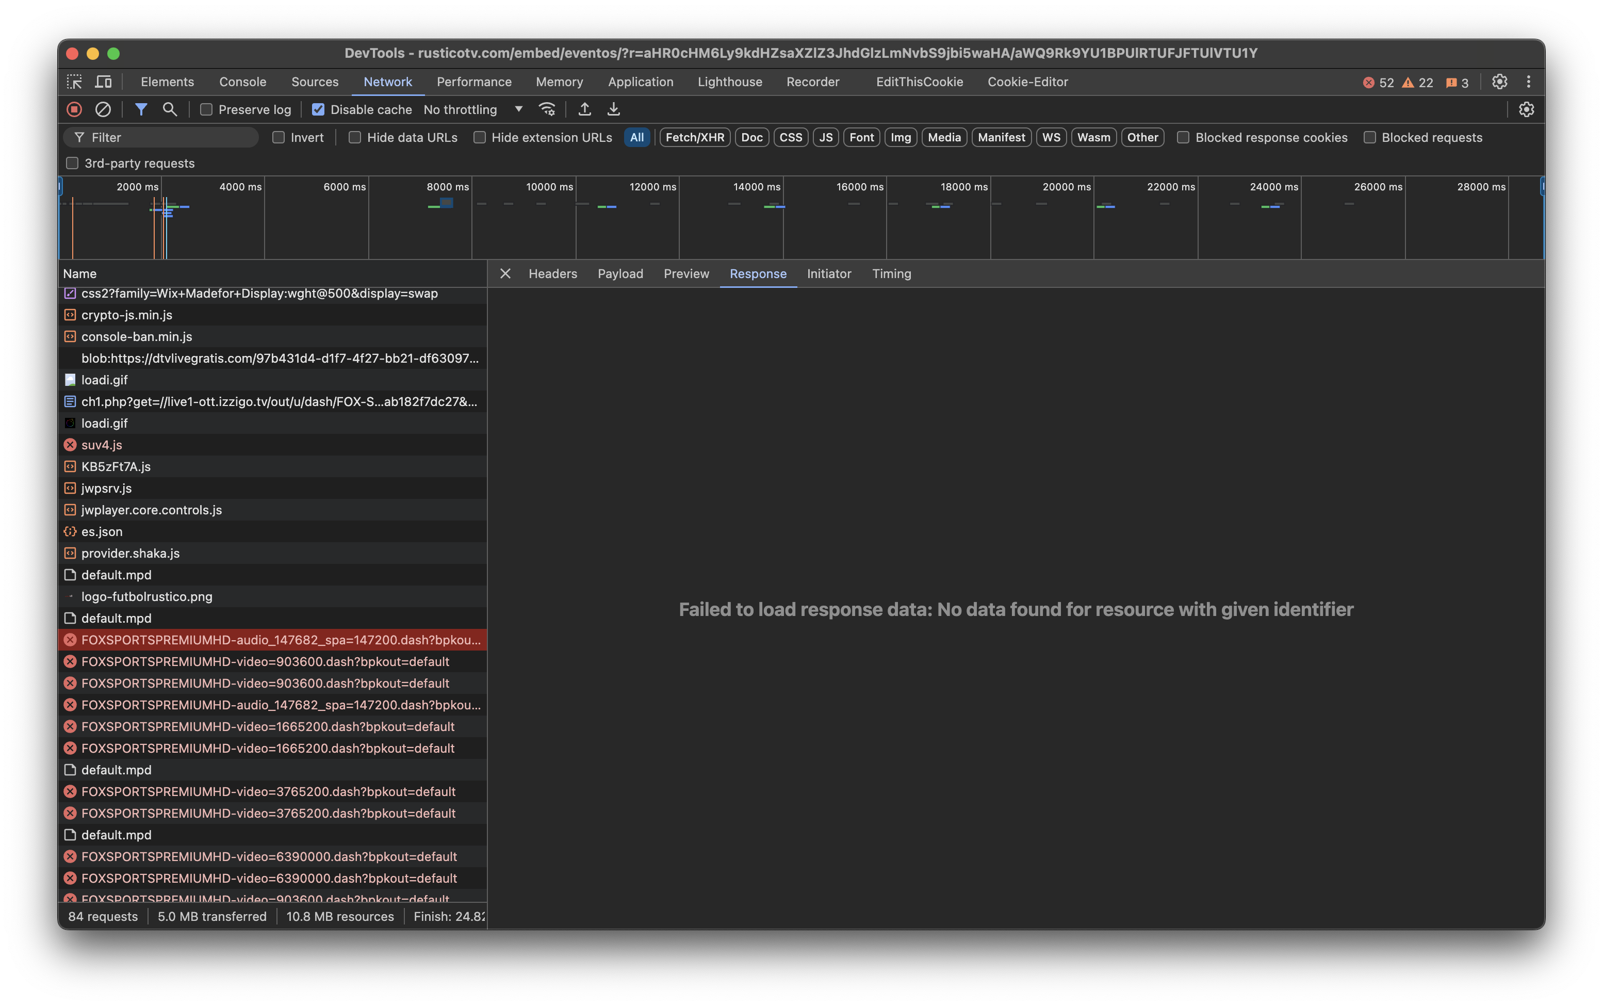Open the No throttling dropdown

pyautogui.click(x=473, y=110)
